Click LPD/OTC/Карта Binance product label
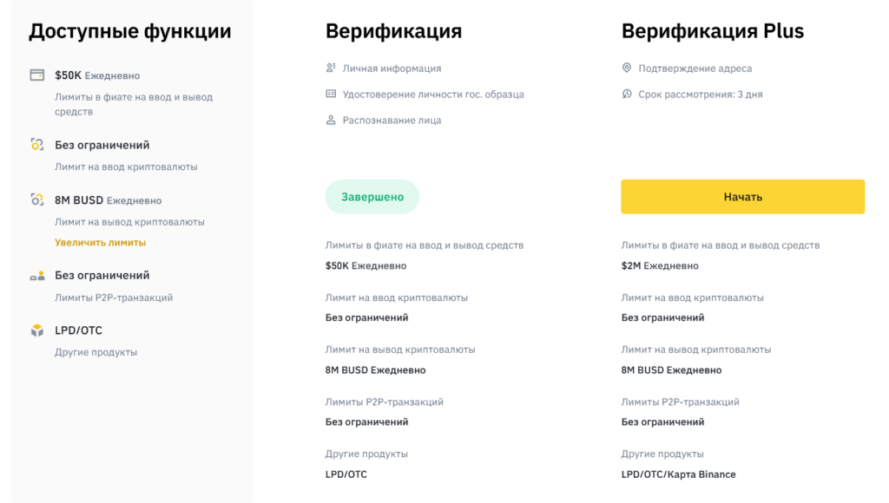Screen dimensions: 889x503 pyautogui.click(x=677, y=474)
